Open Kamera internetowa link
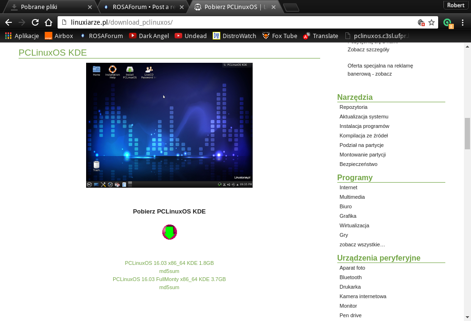471x321 pixels. [363, 296]
